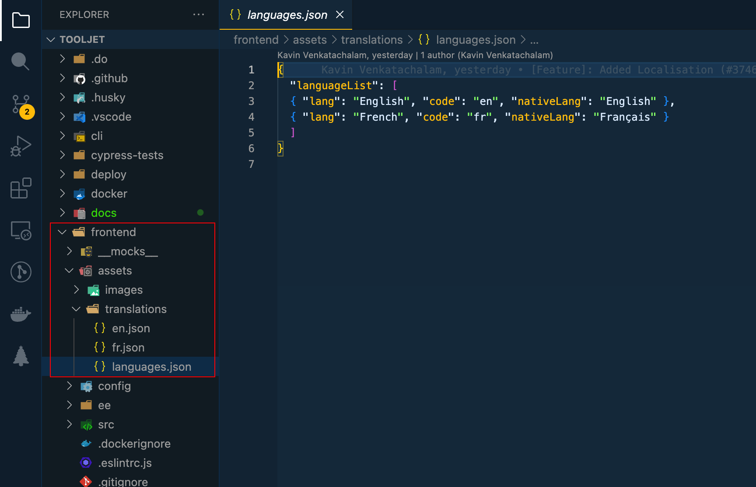Screen dimensions: 756x487
Task: Select the languages.json editor tab
Action: pyautogui.click(x=287, y=15)
